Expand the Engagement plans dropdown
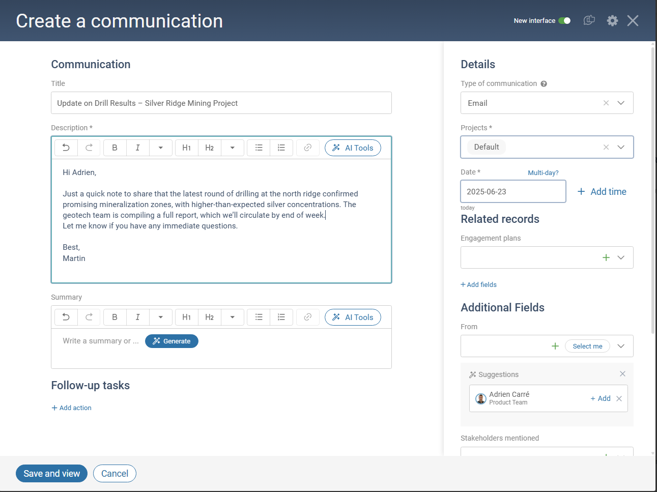Viewport: 657px width, 492px height. click(621, 257)
